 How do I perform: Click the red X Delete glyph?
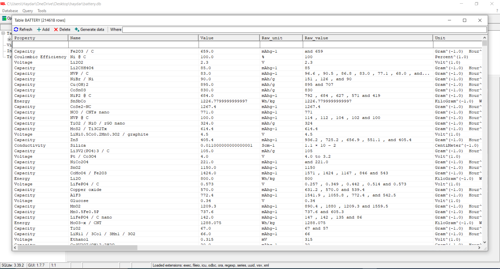click(56, 29)
